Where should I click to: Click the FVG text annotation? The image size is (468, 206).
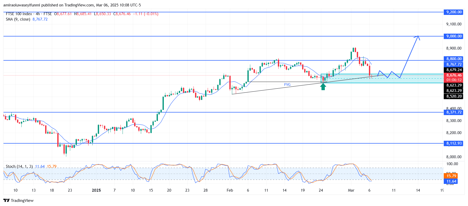coord(287,85)
